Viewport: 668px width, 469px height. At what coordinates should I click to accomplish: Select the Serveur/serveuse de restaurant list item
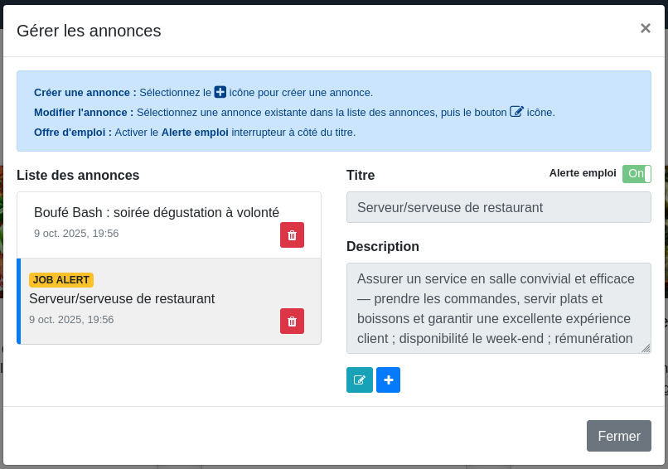tap(169, 301)
